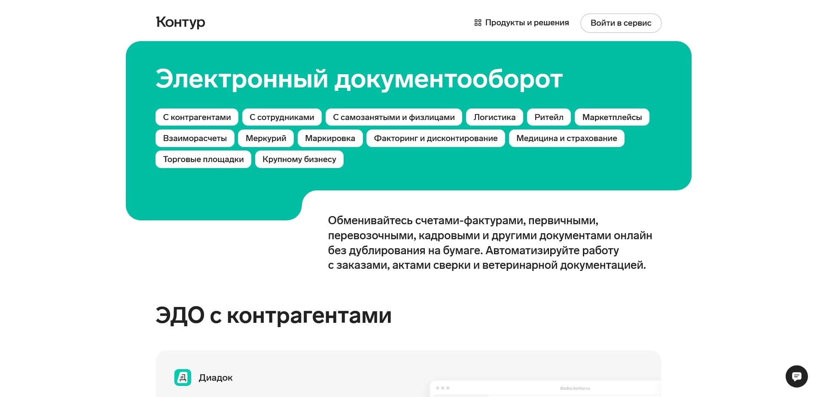The height and width of the screenshot is (397, 817).
Task: Select the С сотрудниками filter
Action: pos(281,117)
